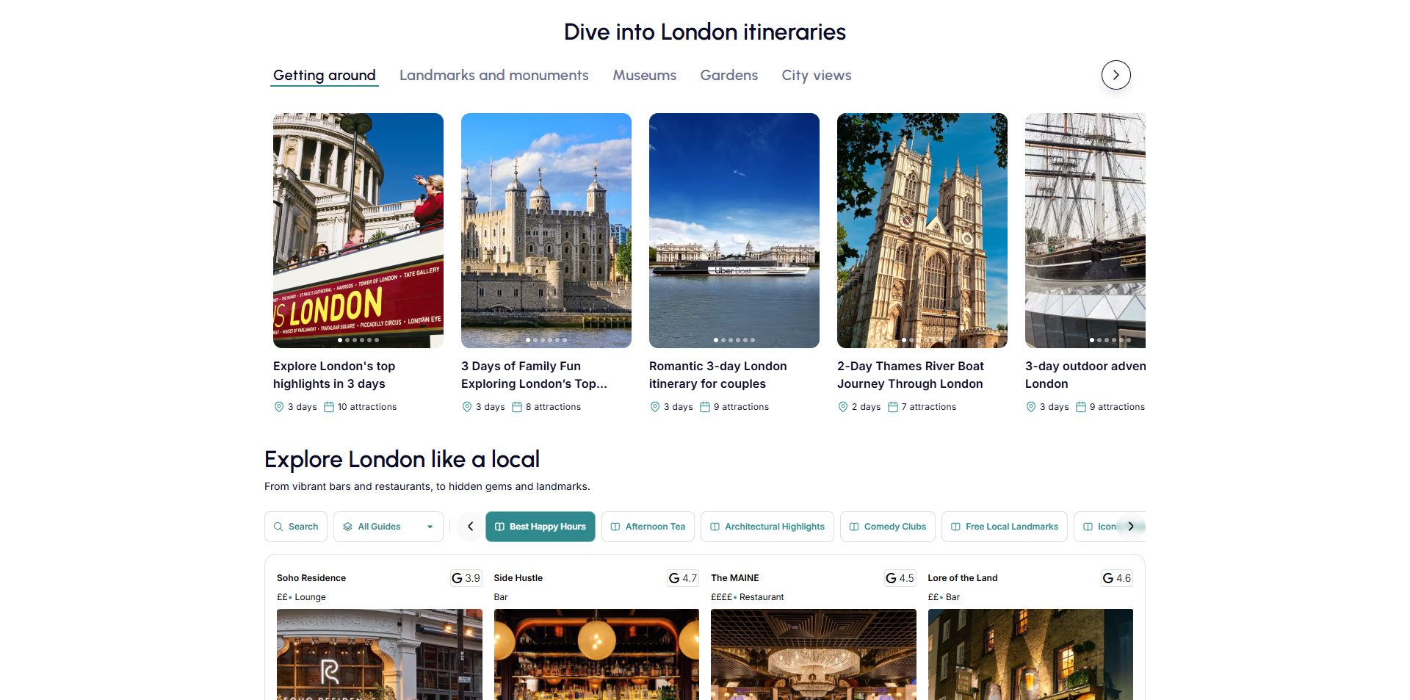Click the '££• Lounge' label

point(301,597)
